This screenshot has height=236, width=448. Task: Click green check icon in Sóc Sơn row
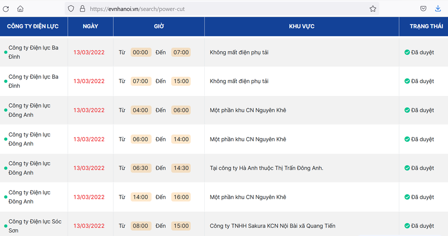pyautogui.click(x=407, y=226)
